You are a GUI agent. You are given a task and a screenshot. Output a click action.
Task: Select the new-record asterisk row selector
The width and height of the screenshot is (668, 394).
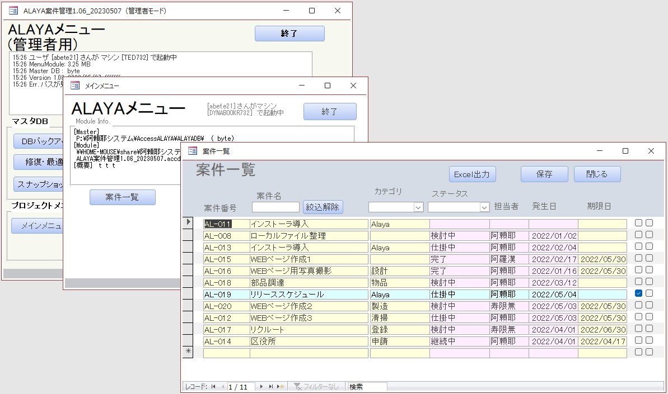(188, 352)
